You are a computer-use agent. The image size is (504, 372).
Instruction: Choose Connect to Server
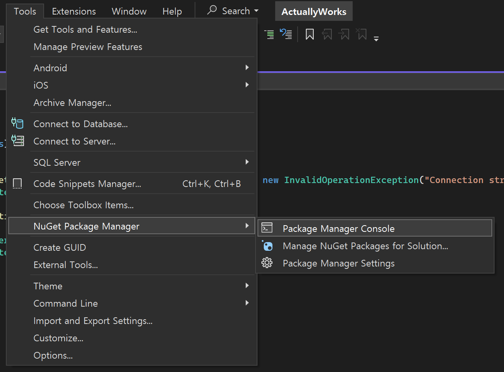click(x=132, y=141)
